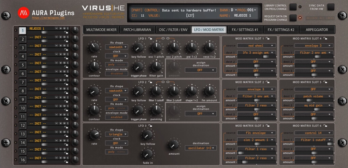Select part 1 button

pos(23,30)
